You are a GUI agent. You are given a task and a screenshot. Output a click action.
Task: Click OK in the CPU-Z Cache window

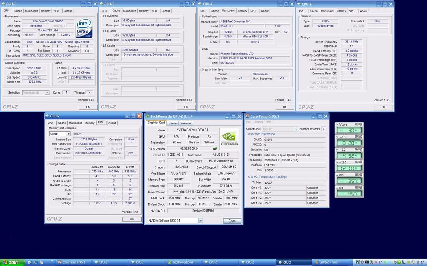pyautogui.click(x=186, y=107)
